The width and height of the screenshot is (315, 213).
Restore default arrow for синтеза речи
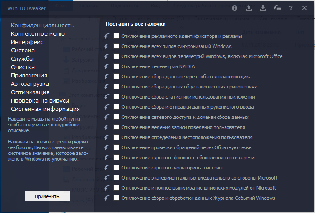[x=107, y=158]
